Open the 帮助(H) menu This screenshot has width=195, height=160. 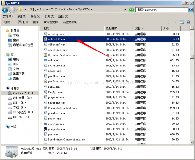(x=63, y=16)
